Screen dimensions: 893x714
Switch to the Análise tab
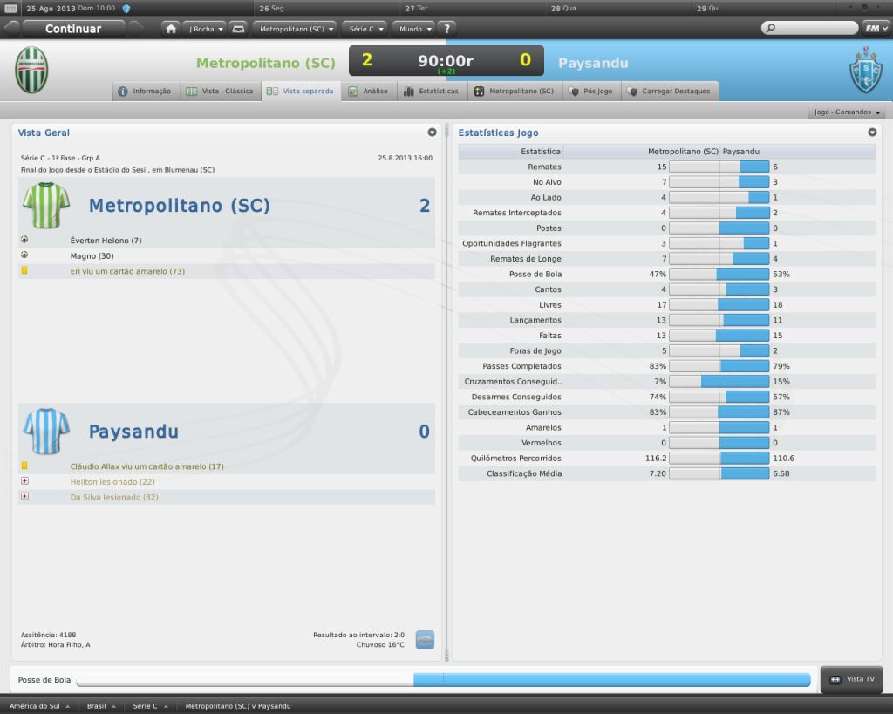pos(368,91)
